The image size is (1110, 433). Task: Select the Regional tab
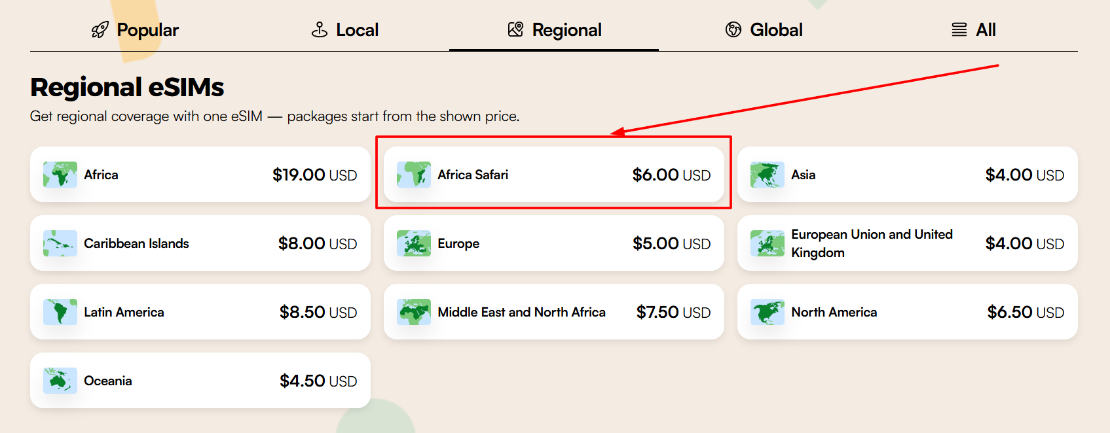click(x=554, y=30)
